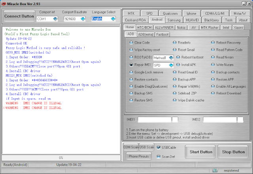253x174 pixels.
Task: Select the Restore SMS option
Action: coord(131,100)
